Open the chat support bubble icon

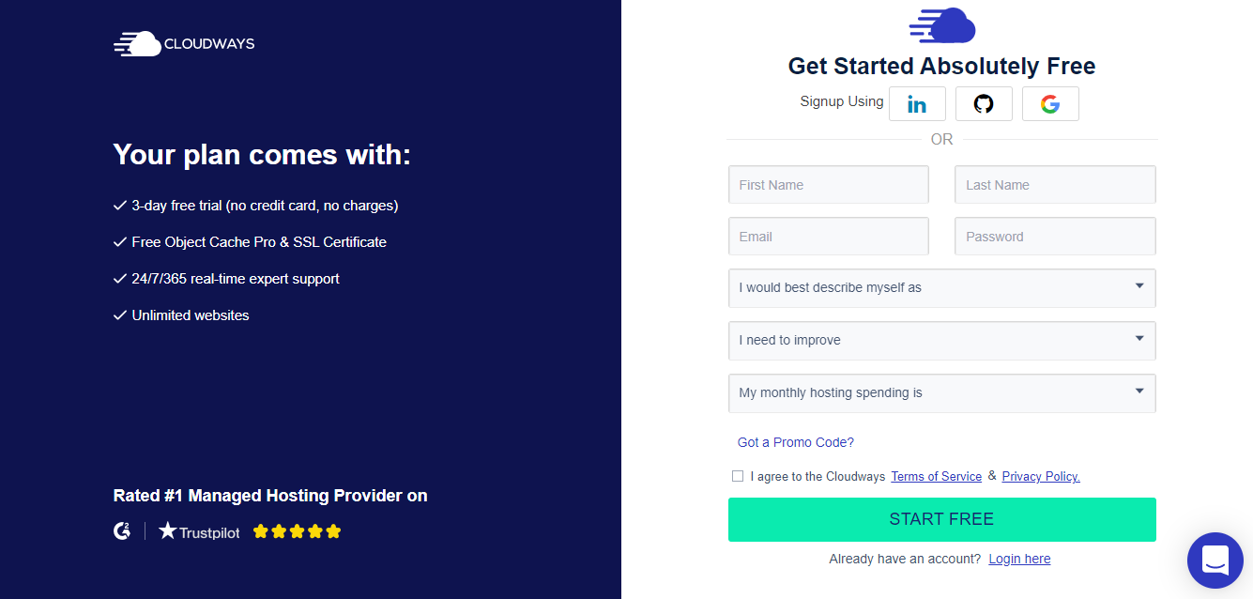tap(1215, 561)
